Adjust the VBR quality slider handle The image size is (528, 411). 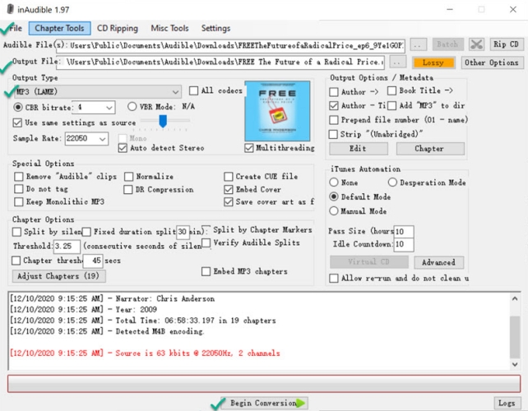(x=163, y=121)
